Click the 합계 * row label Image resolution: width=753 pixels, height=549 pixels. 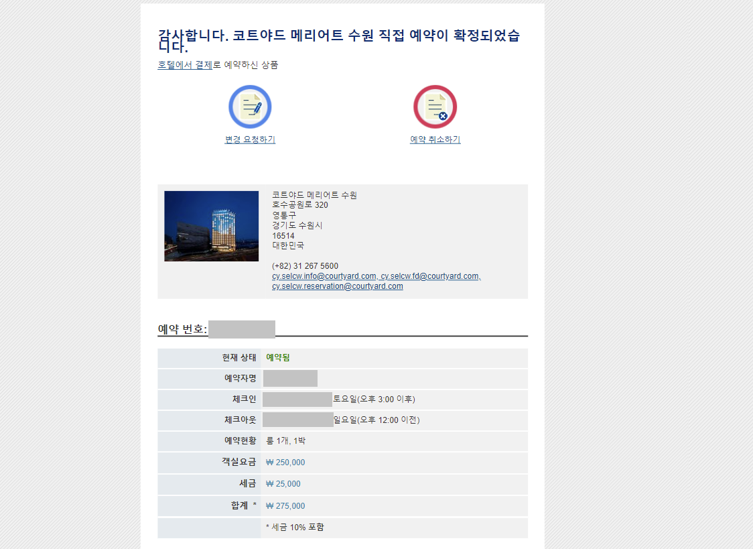[243, 505]
